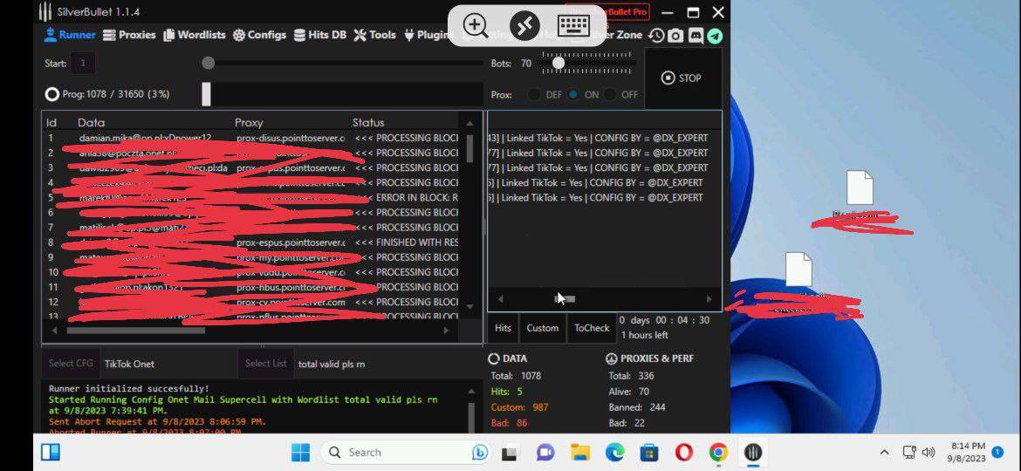Click the hits panel right scroll arrow
This screenshot has height=471, width=1021.
[x=709, y=298]
